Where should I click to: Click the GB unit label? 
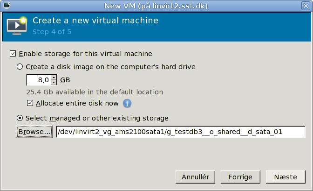click(65, 80)
